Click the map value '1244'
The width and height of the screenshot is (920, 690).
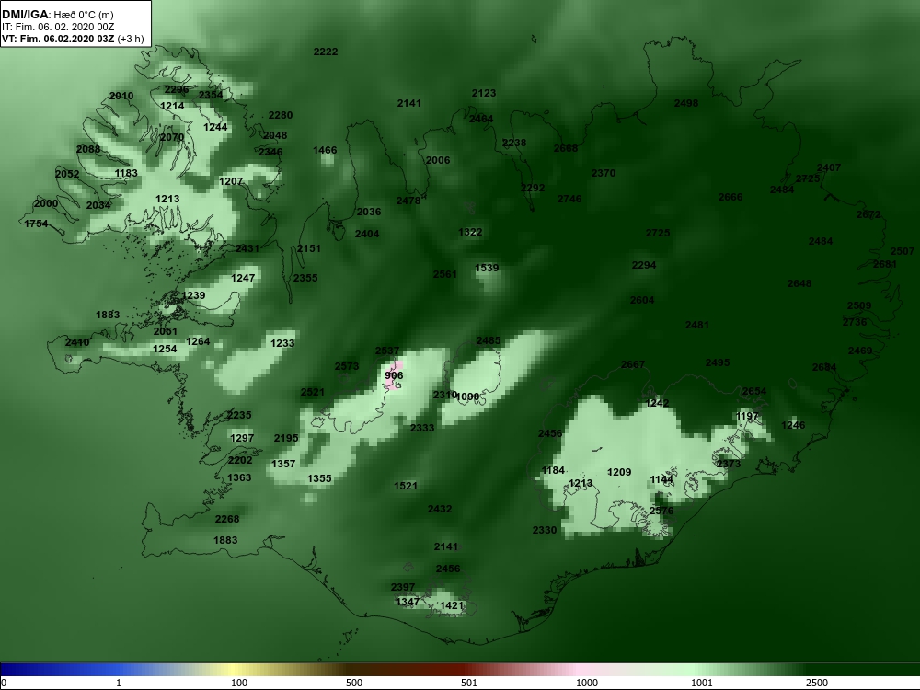[215, 127]
